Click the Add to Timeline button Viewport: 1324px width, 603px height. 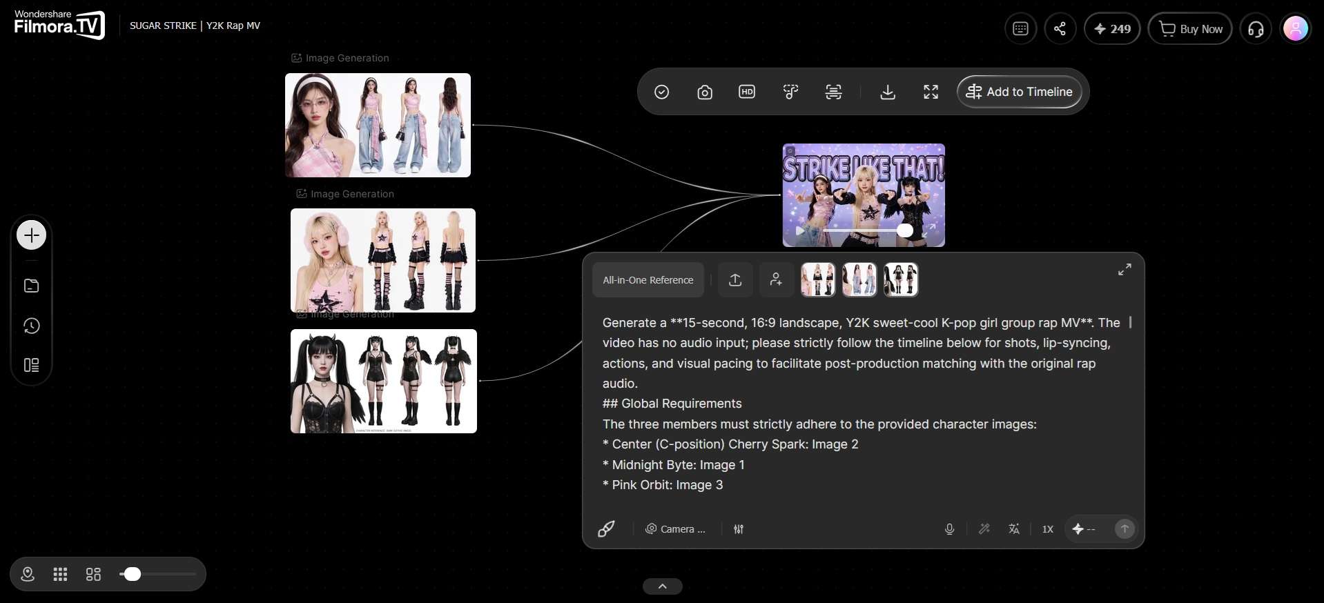point(1020,92)
